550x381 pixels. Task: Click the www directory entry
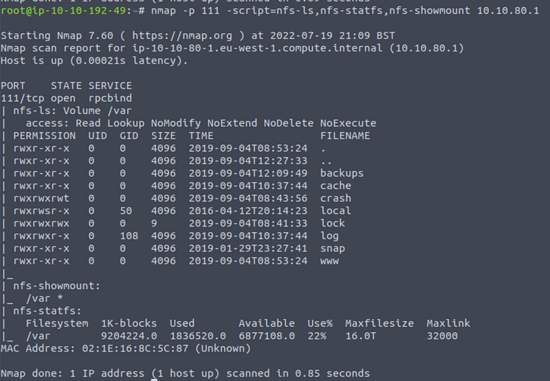[x=329, y=261]
